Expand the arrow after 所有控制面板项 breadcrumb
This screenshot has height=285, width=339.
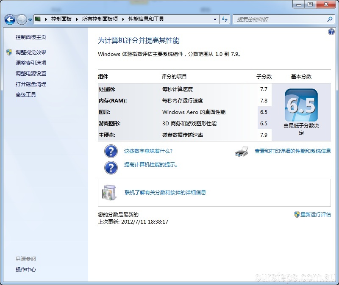click(x=123, y=19)
